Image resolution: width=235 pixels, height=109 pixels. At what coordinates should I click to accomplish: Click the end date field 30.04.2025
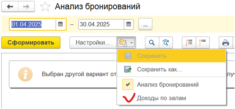pos(101,24)
